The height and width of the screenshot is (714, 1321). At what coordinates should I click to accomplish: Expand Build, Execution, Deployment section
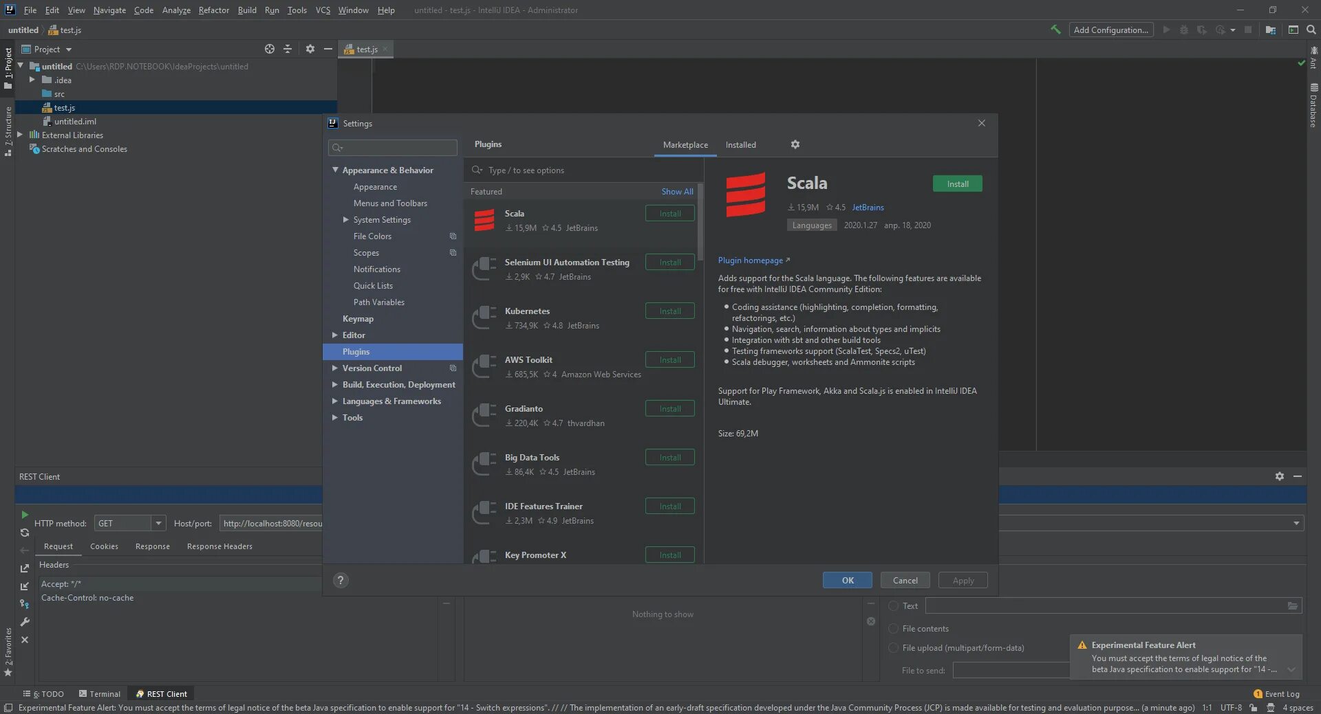[335, 384]
